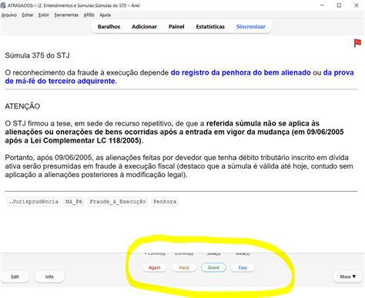Click the Anki app icon in title bar
Image resolution: width=365 pixels, height=298 pixels.
tap(3, 5)
